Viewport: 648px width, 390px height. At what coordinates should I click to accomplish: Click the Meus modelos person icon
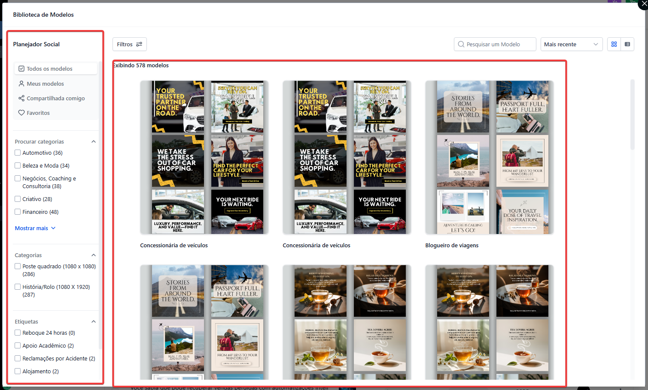pos(21,84)
